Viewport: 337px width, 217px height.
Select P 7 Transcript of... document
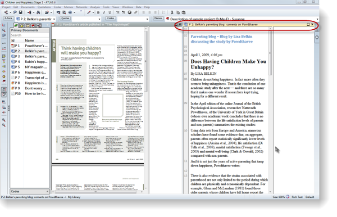[30, 78]
